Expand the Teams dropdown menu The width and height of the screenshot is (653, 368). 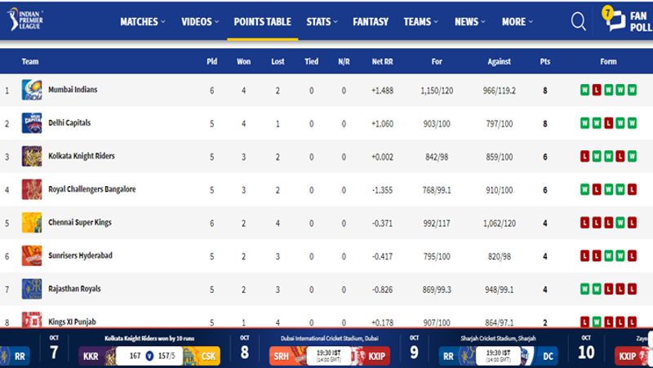click(420, 22)
